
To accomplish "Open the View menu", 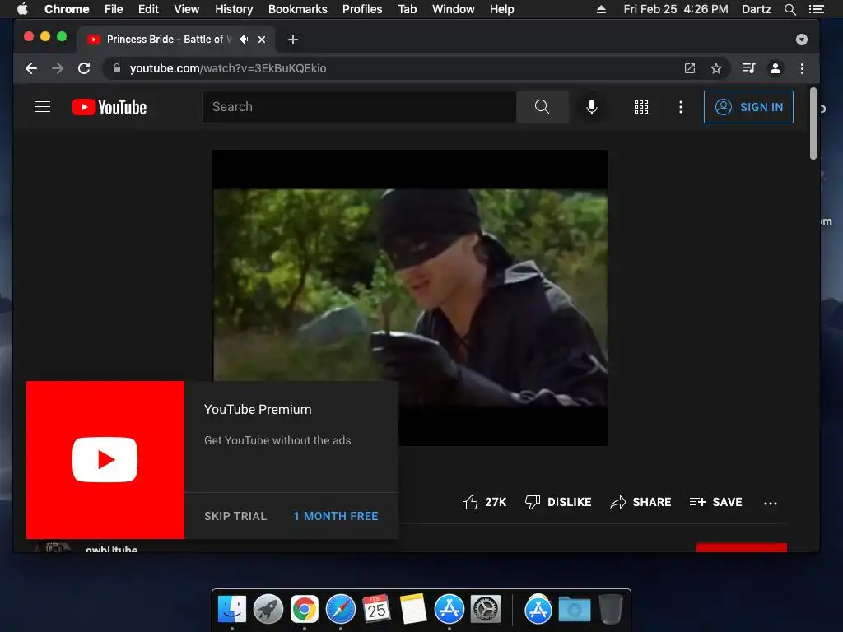I will point(187,9).
